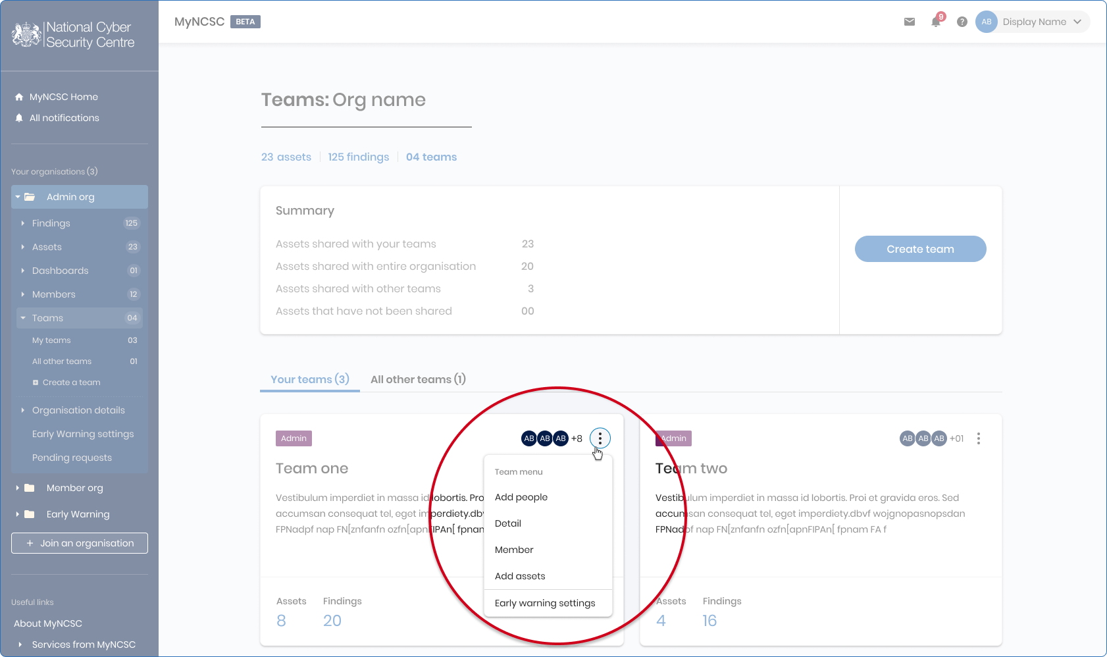Open Early Warning settings in sidebar

coord(83,434)
